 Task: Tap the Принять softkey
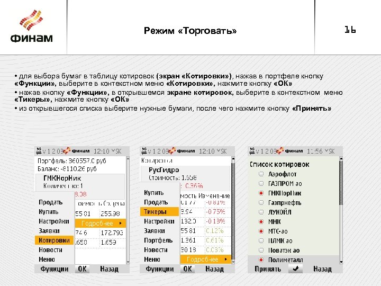click(268, 269)
